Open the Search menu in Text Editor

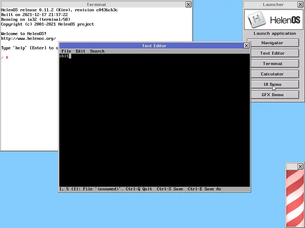[x=97, y=51]
